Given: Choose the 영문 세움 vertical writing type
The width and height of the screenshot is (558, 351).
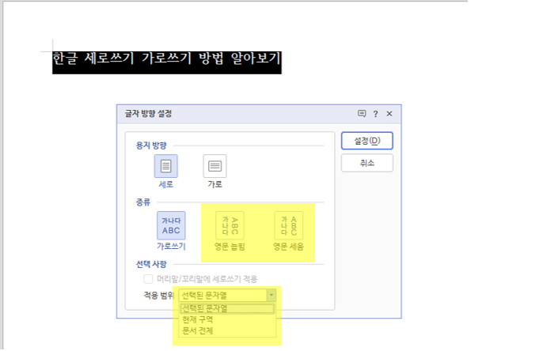Looking at the screenshot, I should tap(289, 225).
